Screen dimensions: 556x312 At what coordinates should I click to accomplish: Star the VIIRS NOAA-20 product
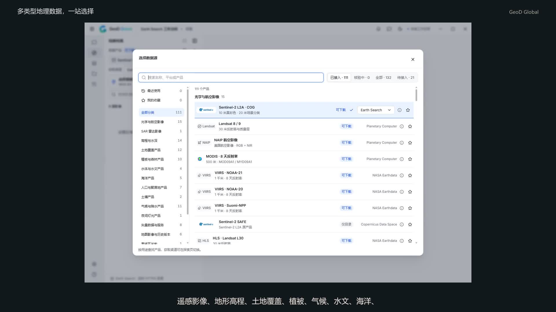[410, 192]
